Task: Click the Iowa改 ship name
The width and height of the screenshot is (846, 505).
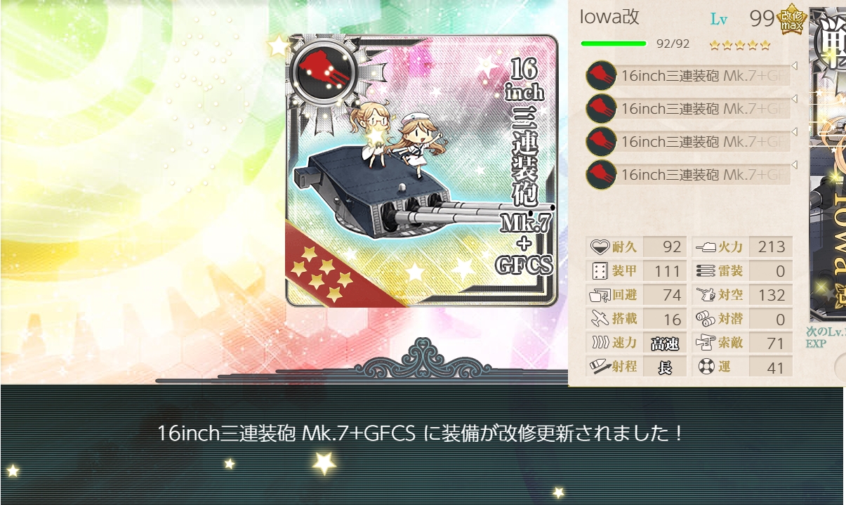Action: [x=610, y=18]
